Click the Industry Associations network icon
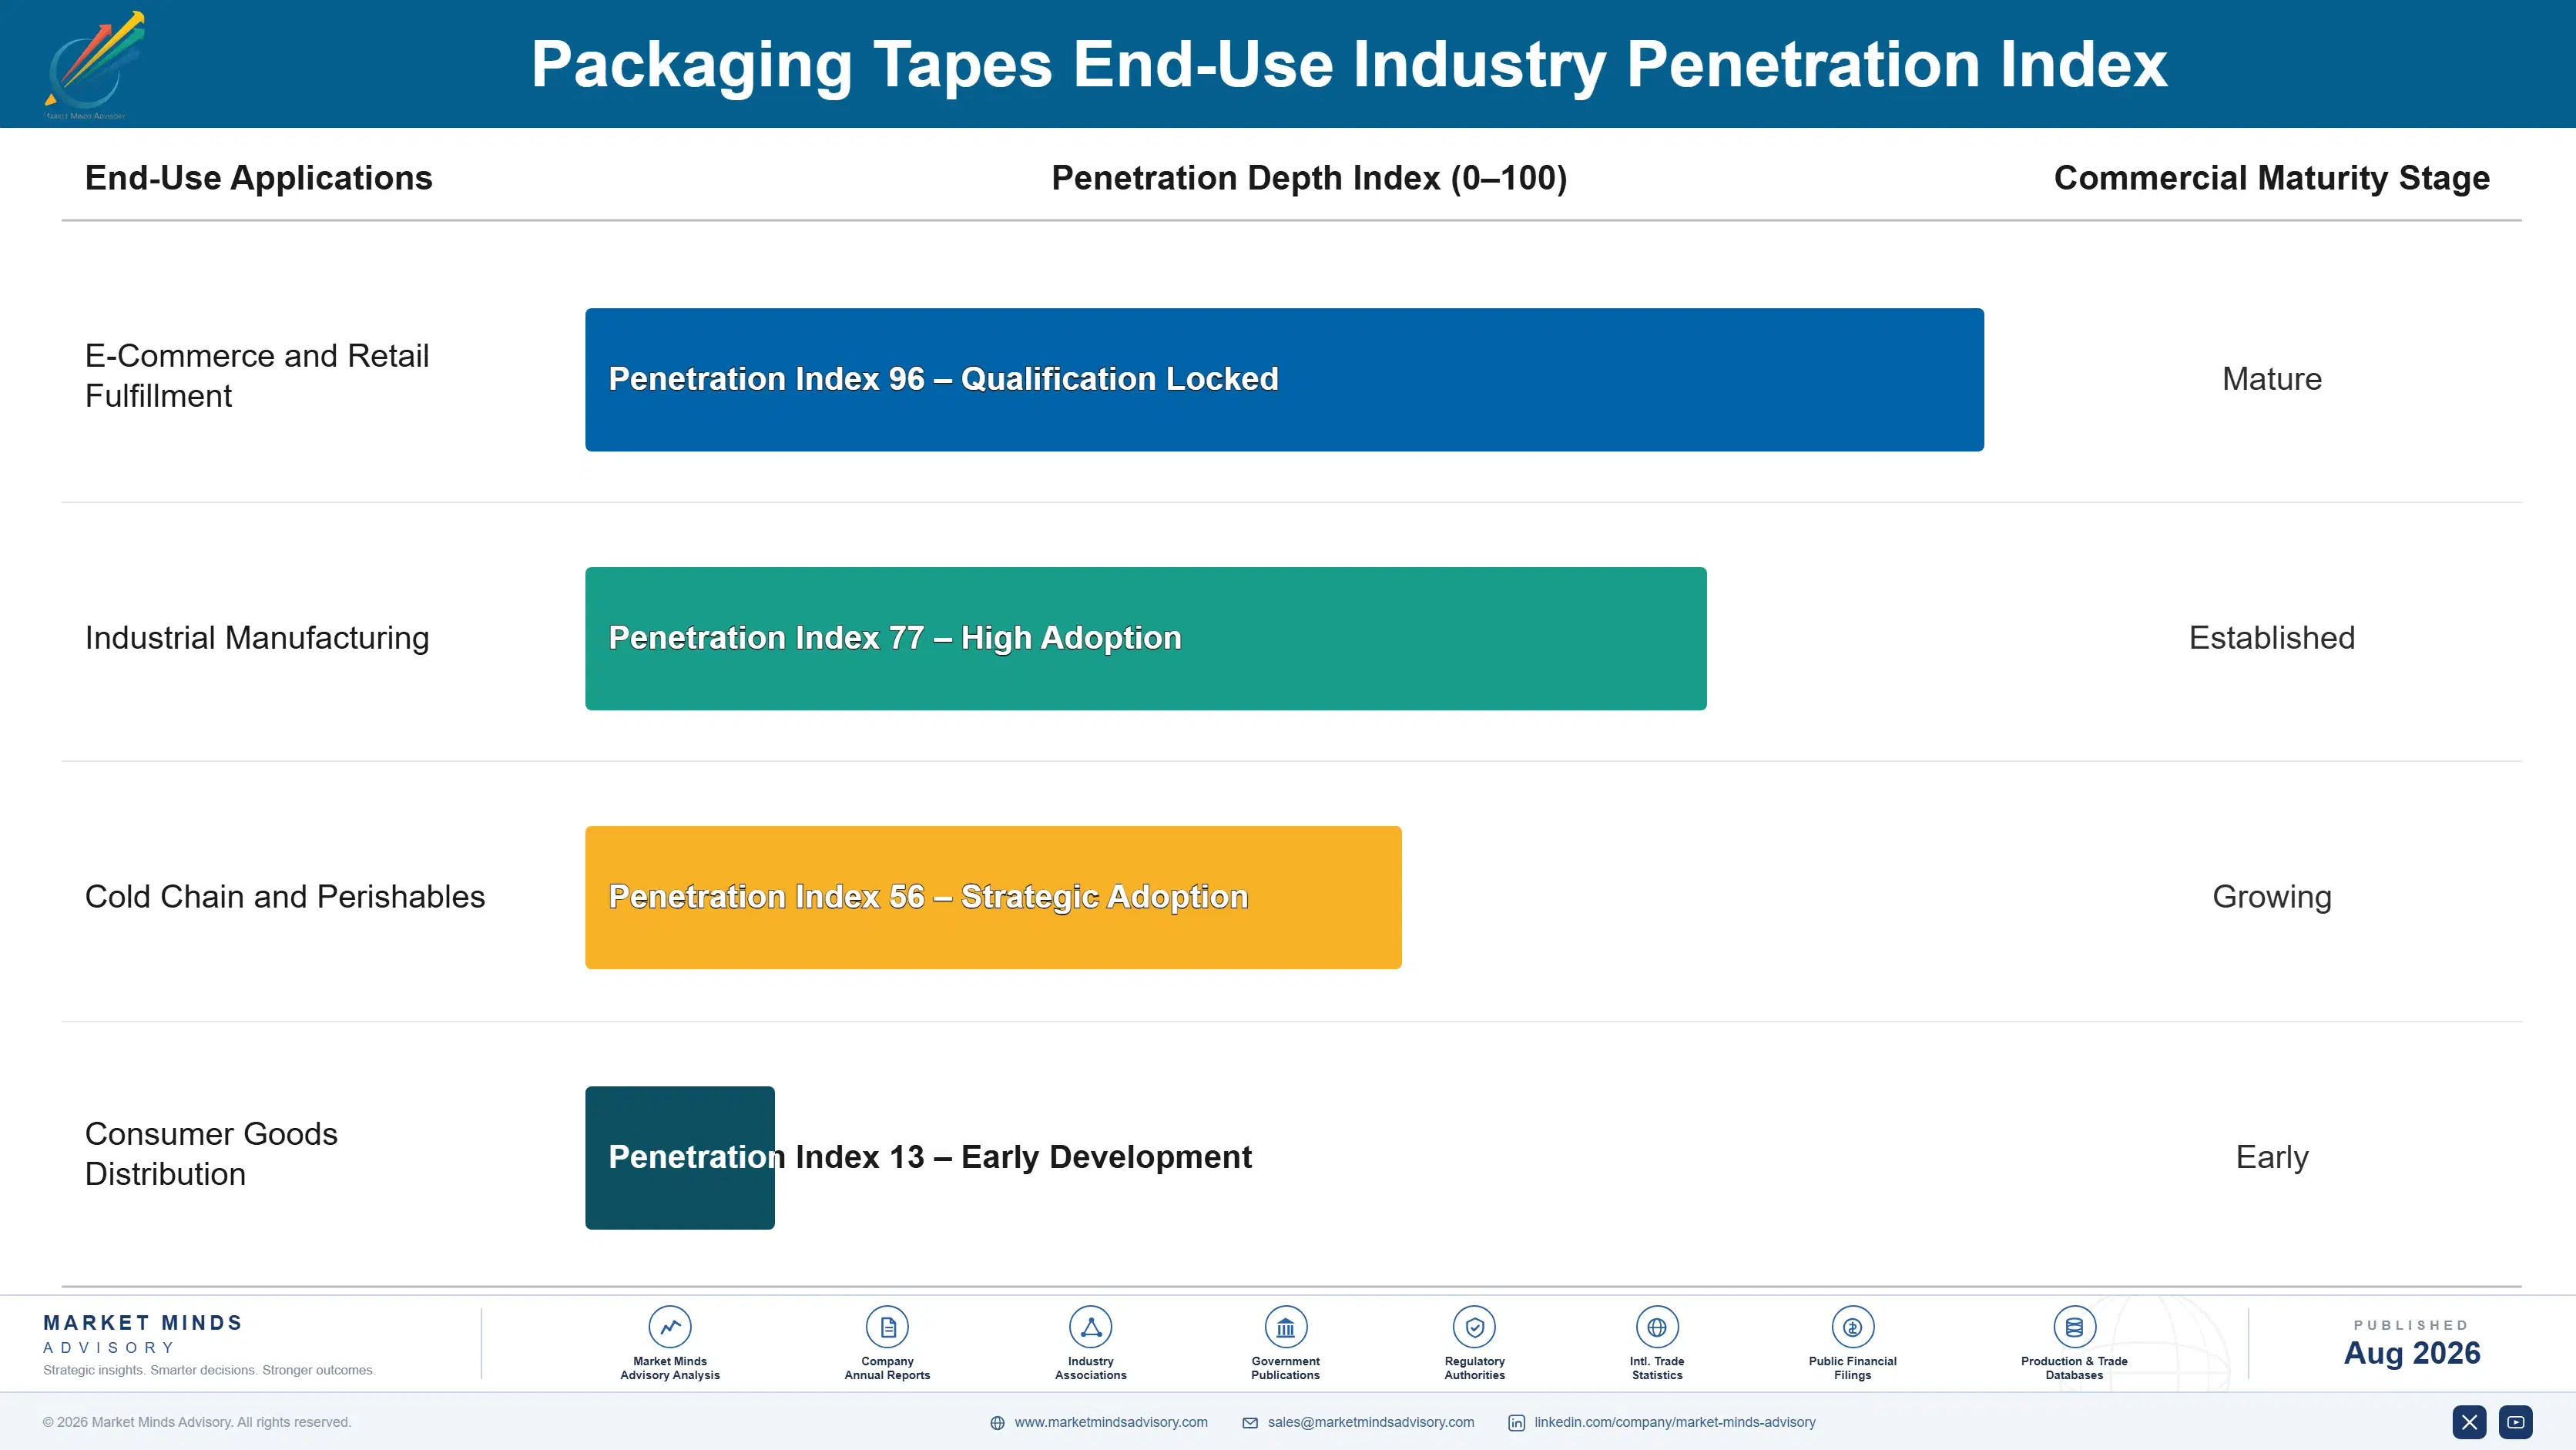The image size is (2576, 1450). (x=1090, y=1327)
